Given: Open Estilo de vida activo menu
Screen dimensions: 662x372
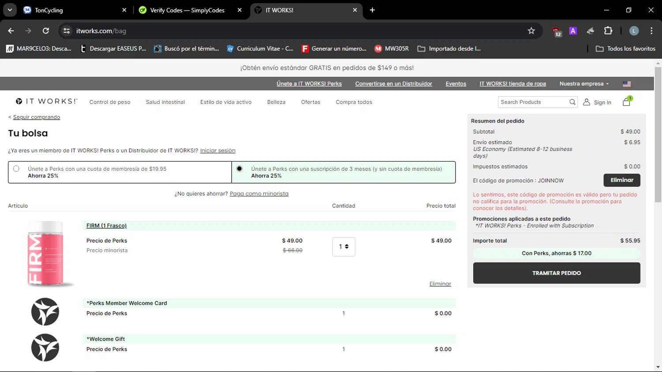Looking at the screenshot, I should [226, 102].
